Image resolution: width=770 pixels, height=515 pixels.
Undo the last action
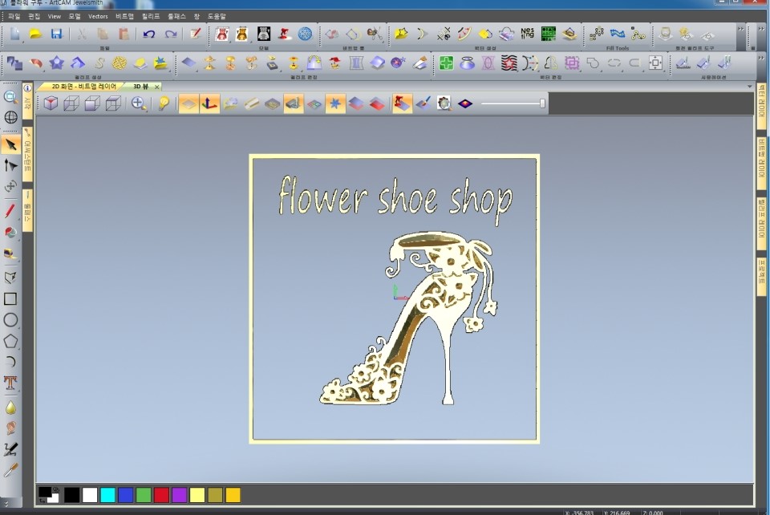pos(149,34)
